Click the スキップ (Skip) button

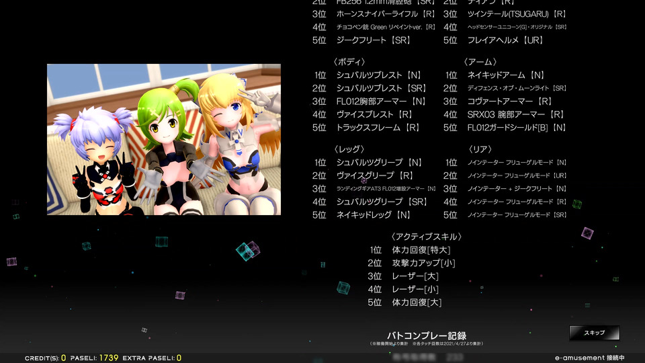coord(595,333)
